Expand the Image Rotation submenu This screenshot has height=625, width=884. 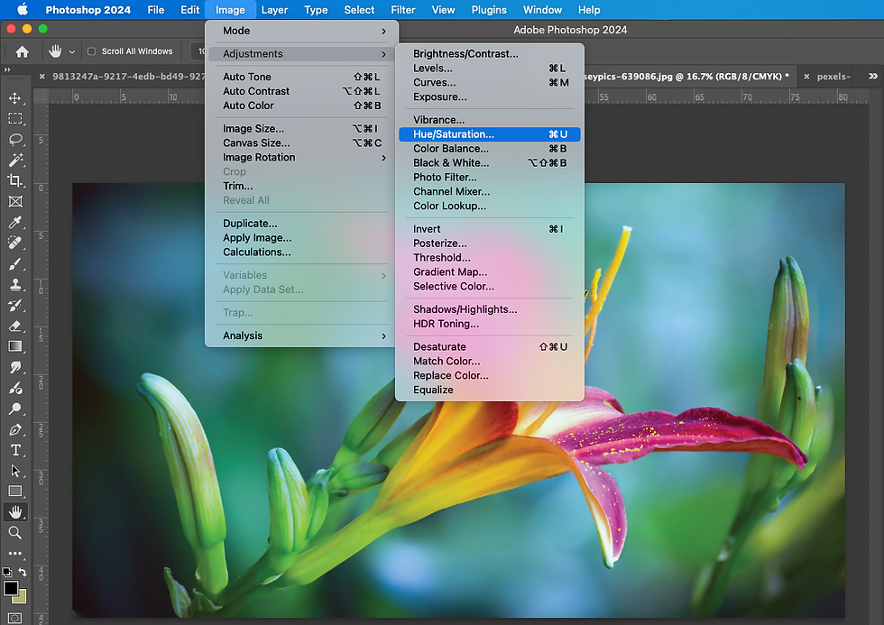tap(303, 157)
